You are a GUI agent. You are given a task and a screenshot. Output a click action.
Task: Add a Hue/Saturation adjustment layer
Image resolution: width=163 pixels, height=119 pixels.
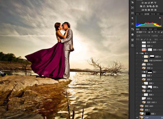141,6
